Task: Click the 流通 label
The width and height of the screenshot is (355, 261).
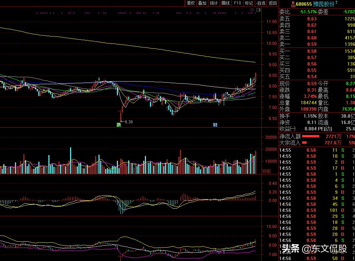Action: 323,122
